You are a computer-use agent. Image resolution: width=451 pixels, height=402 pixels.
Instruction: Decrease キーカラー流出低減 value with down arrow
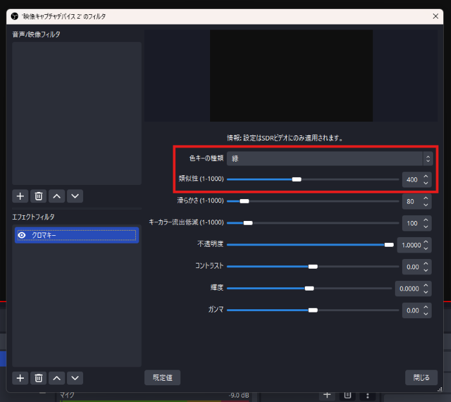coord(426,227)
